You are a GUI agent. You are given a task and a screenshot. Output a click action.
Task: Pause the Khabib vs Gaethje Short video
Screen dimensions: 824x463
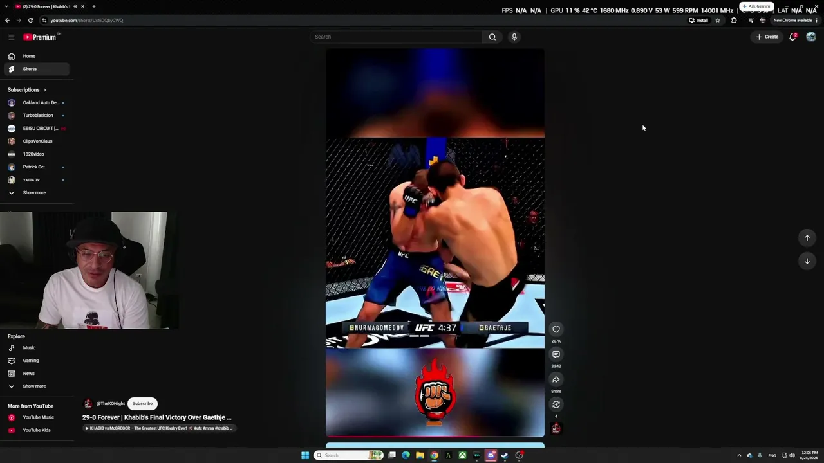435,243
